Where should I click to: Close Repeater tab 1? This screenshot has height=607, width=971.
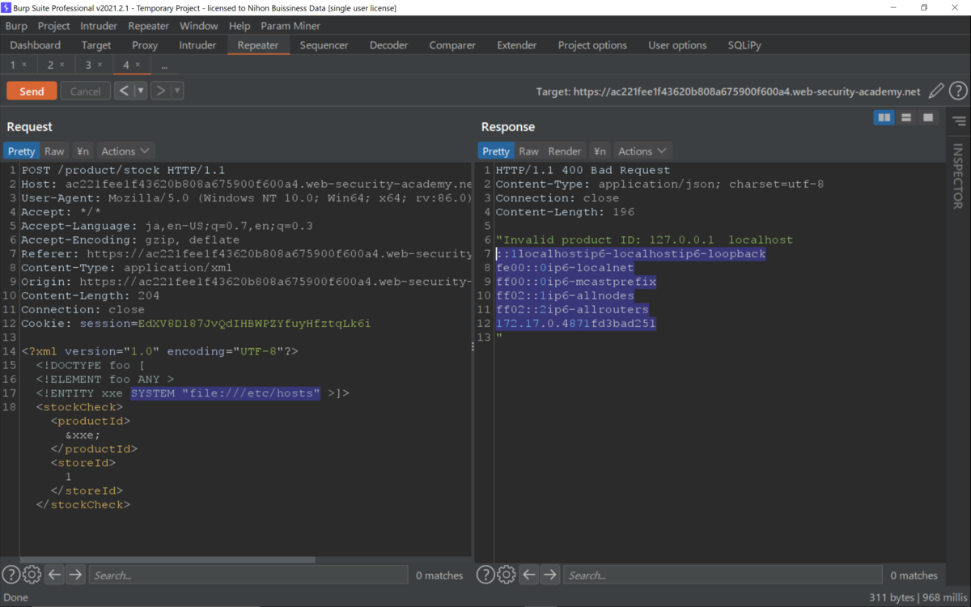(x=24, y=65)
